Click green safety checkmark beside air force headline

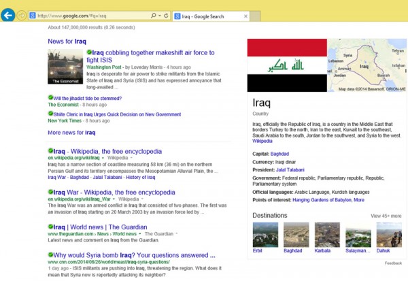[89, 52]
